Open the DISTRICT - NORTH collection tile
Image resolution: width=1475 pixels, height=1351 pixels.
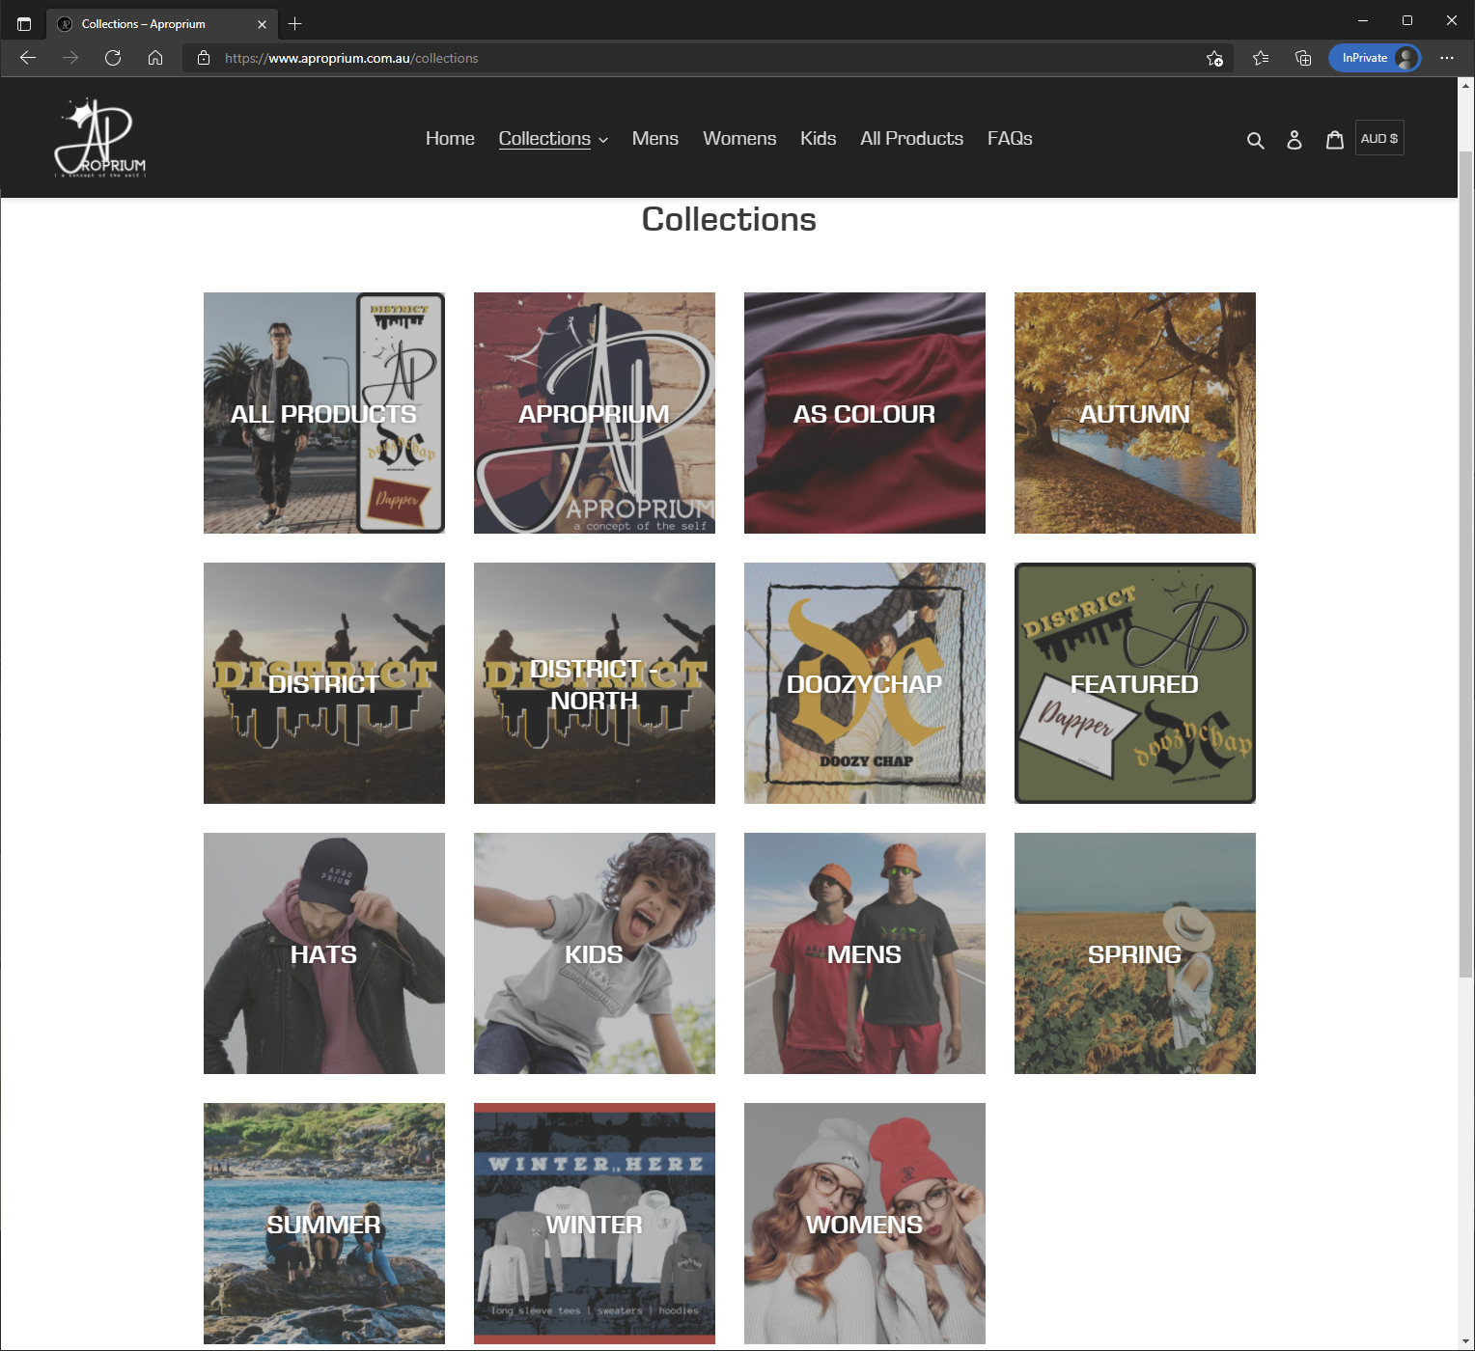(x=595, y=683)
